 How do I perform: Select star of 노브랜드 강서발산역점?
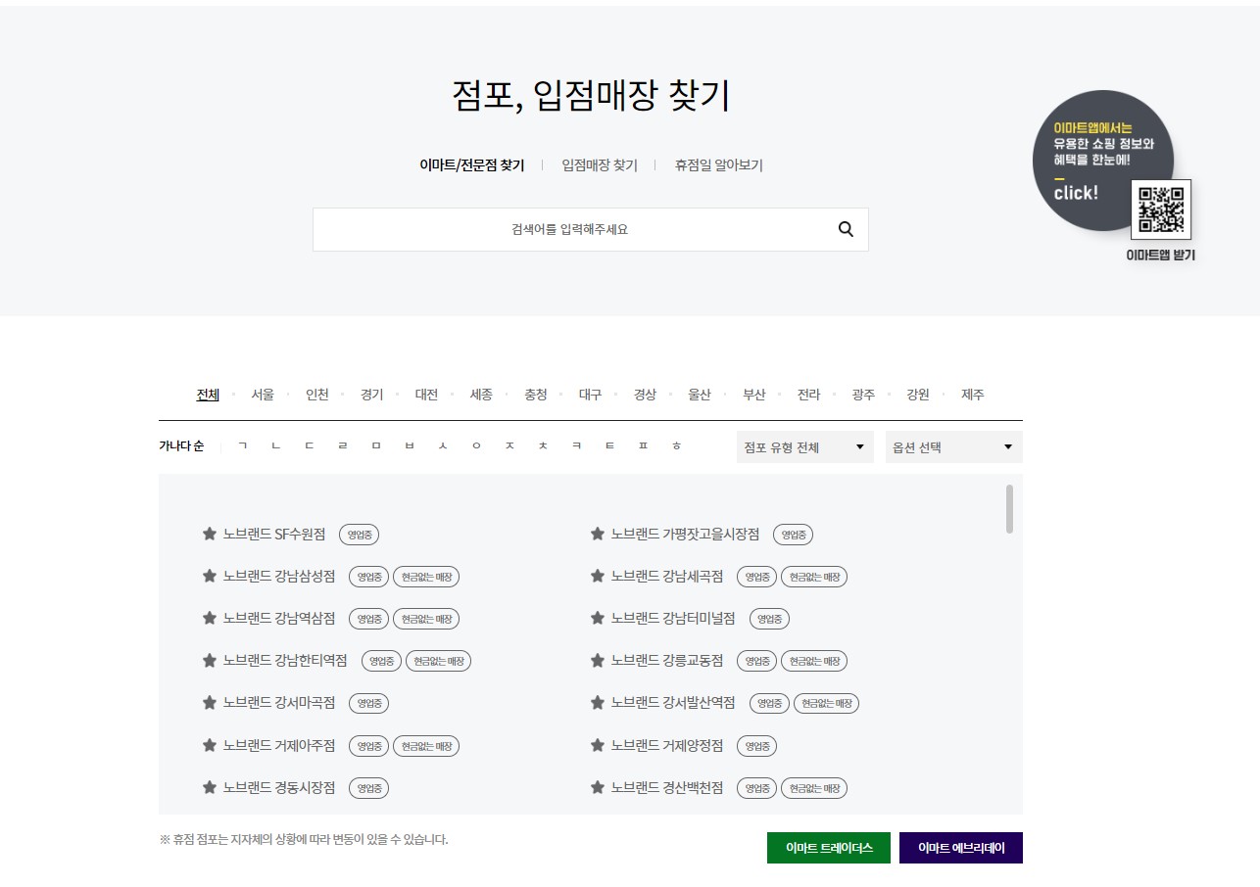tap(597, 702)
